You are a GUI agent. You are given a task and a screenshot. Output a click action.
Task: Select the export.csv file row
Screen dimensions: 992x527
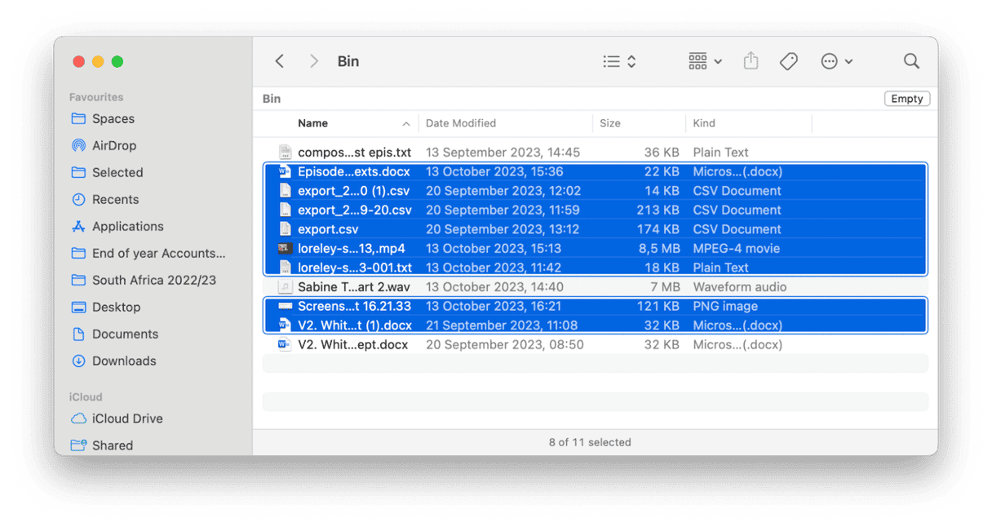(x=328, y=229)
